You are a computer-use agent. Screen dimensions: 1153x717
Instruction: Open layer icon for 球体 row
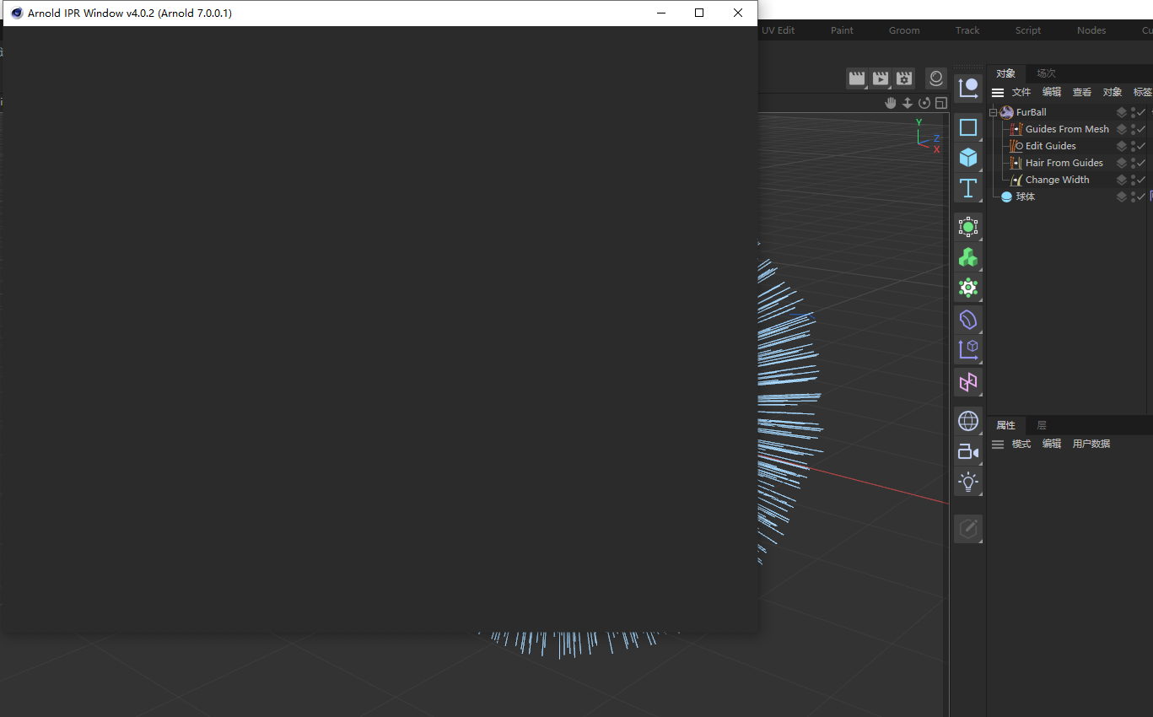click(1122, 197)
